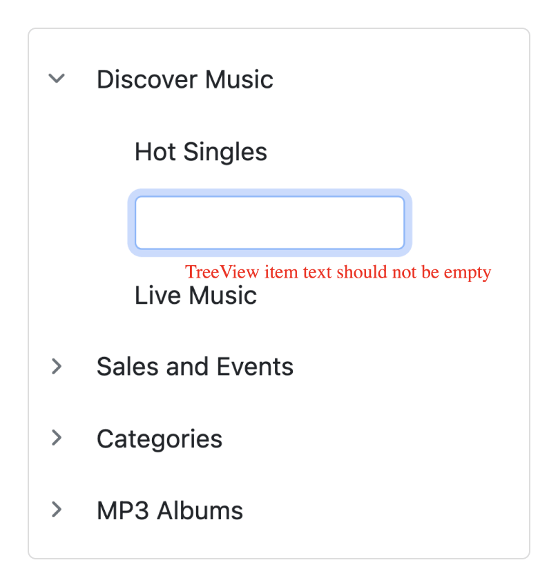Screen dimensions: 558x587
Task: Click the Hot Singles label text
Action: (x=200, y=151)
